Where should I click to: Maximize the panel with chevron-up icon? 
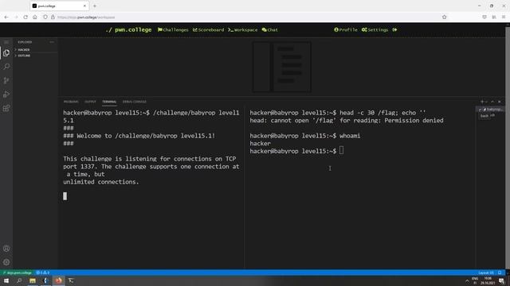(492, 102)
